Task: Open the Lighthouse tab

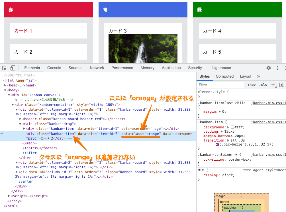Action: [x=221, y=68]
